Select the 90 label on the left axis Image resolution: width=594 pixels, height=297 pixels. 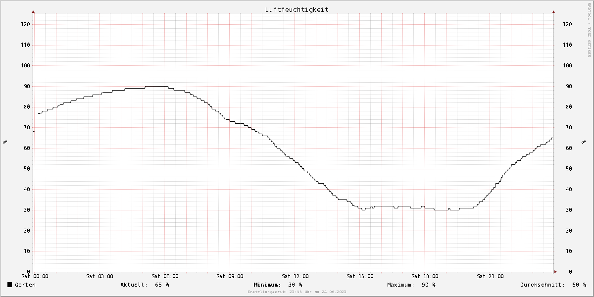pyautogui.click(x=27, y=86)
